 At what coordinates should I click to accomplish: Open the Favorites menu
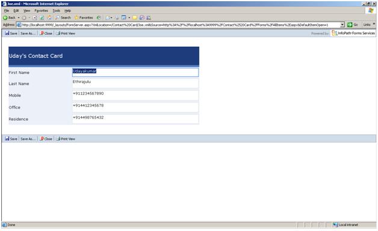pyautogui.click(x=41, y=11)
